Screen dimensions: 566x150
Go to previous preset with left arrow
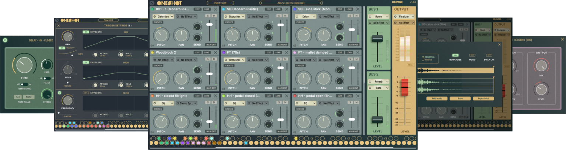click(262, 3)
